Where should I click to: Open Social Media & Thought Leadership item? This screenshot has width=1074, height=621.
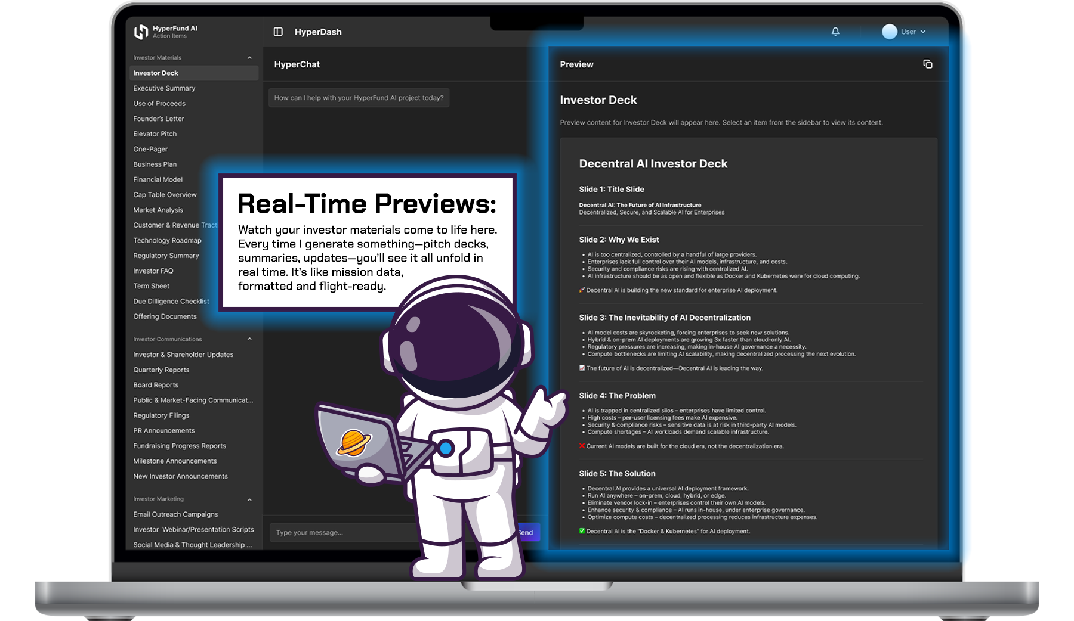point(194,545)
